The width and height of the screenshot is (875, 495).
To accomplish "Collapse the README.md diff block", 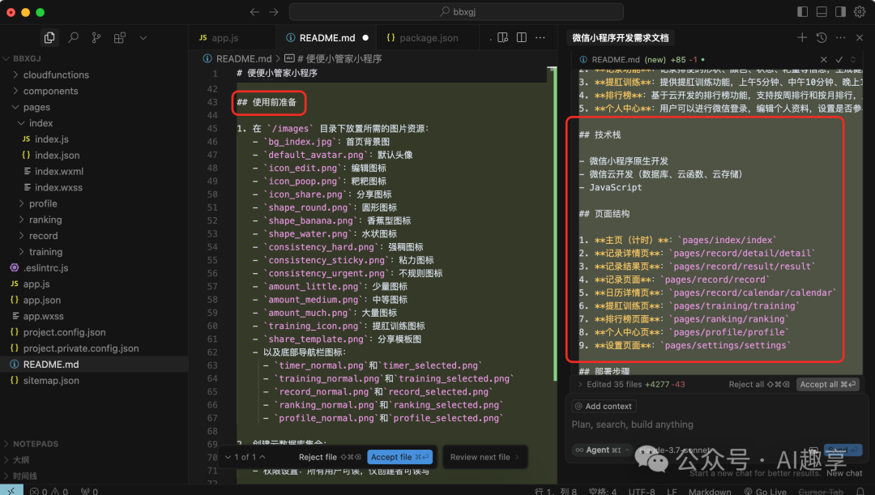I will tap(852, 59).
